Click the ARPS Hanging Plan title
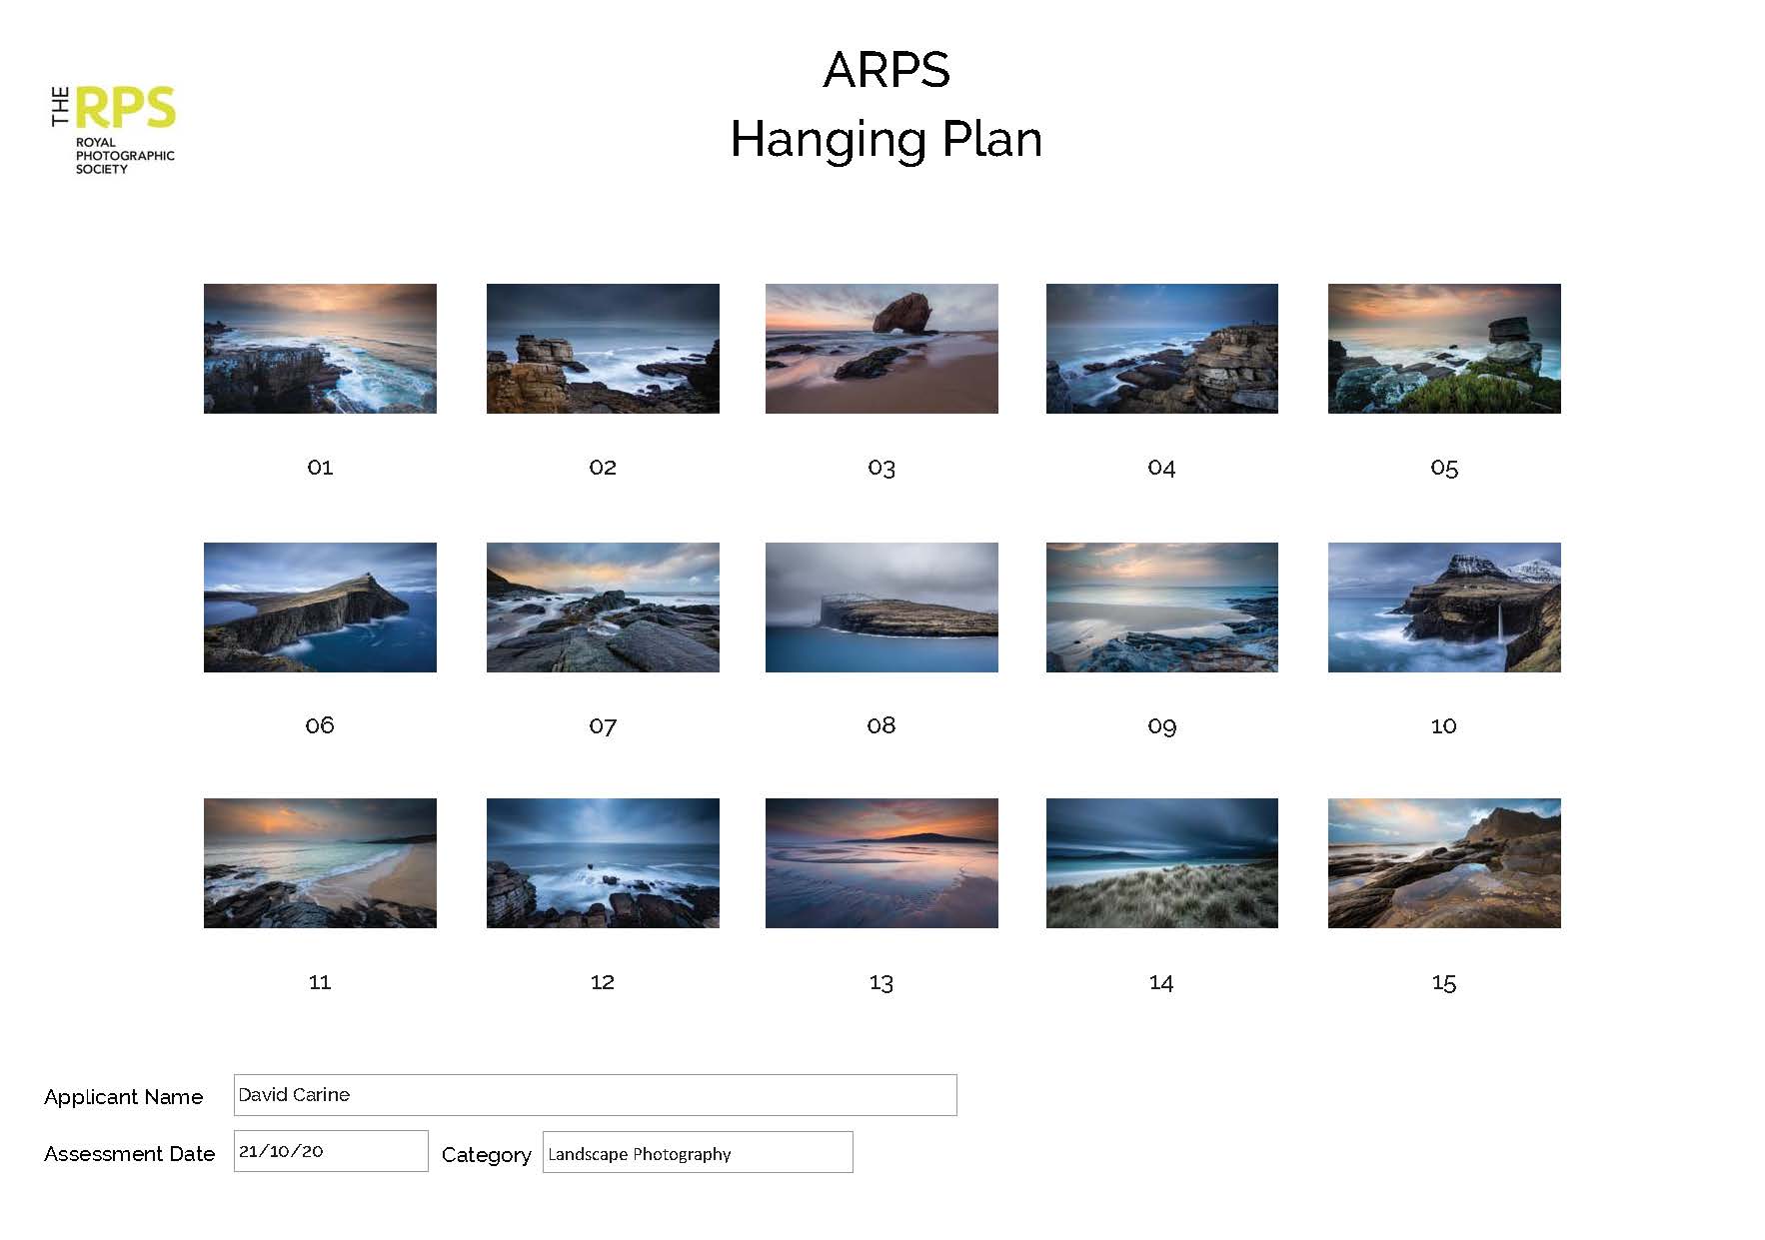 click(x=885, y=105)
